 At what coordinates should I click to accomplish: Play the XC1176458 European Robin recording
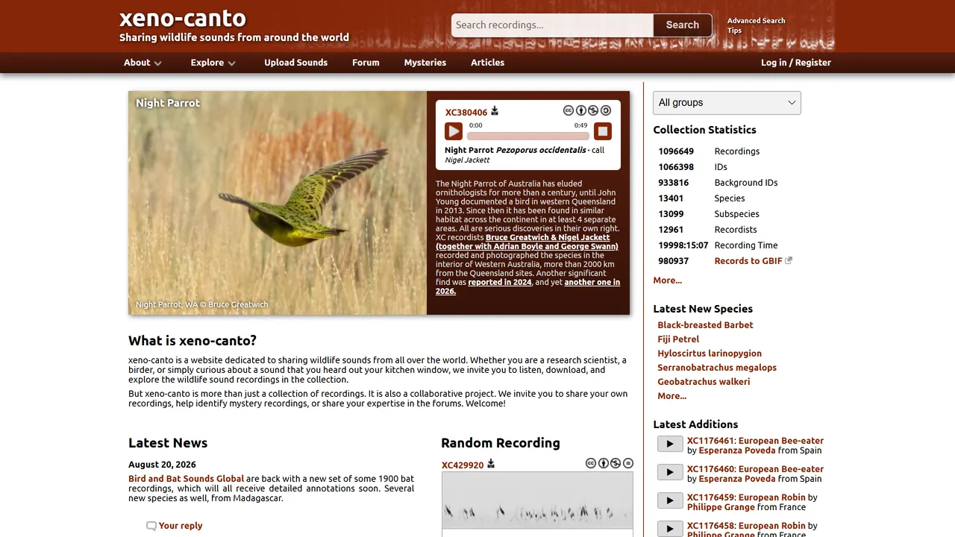coord(670,529)
